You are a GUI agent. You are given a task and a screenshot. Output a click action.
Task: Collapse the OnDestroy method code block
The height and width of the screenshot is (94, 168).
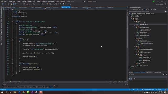(x=12, y=64)
